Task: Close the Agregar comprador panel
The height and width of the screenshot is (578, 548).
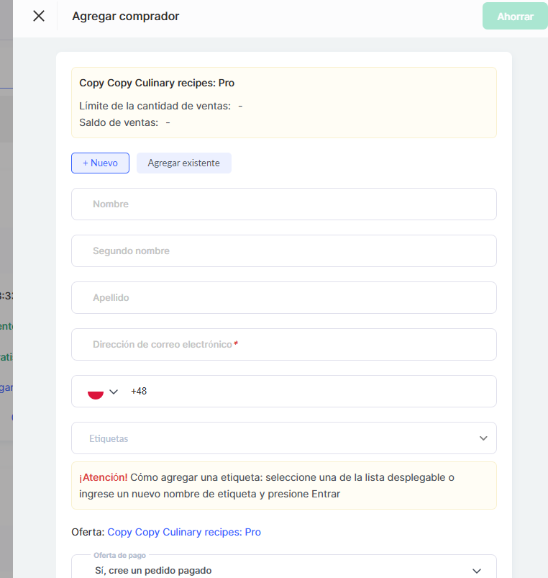Action: 39,16
